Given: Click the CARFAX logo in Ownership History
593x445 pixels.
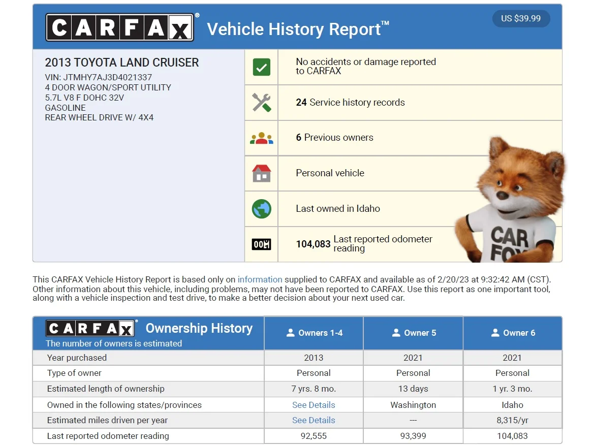Looking at the screenshot, I should pos(90,328).
